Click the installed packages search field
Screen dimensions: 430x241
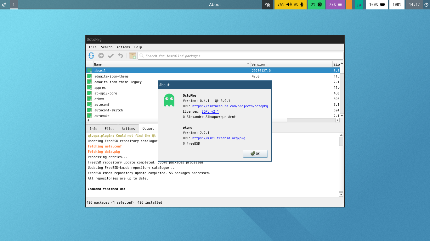click(x=241, y=56)
